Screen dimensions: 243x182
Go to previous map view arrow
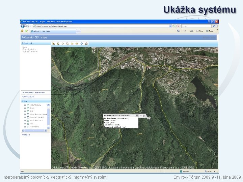(72, 43)
